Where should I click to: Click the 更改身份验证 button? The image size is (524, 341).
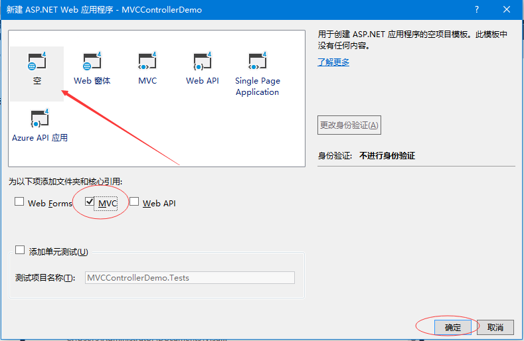(x=349, y=125)
